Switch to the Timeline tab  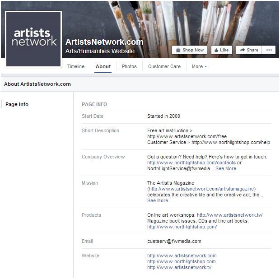(x=76, y=66)
